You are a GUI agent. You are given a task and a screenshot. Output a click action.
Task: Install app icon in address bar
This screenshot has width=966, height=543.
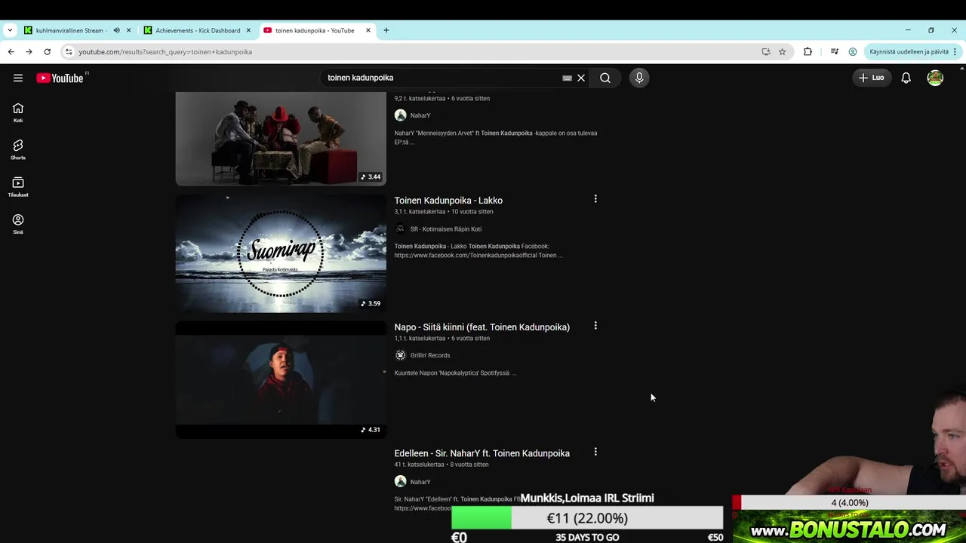point(766,52)
